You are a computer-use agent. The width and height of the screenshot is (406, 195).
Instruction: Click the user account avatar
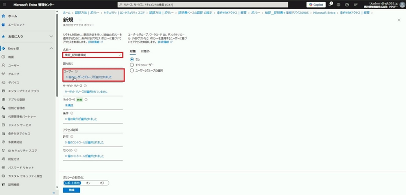[402, 5]
